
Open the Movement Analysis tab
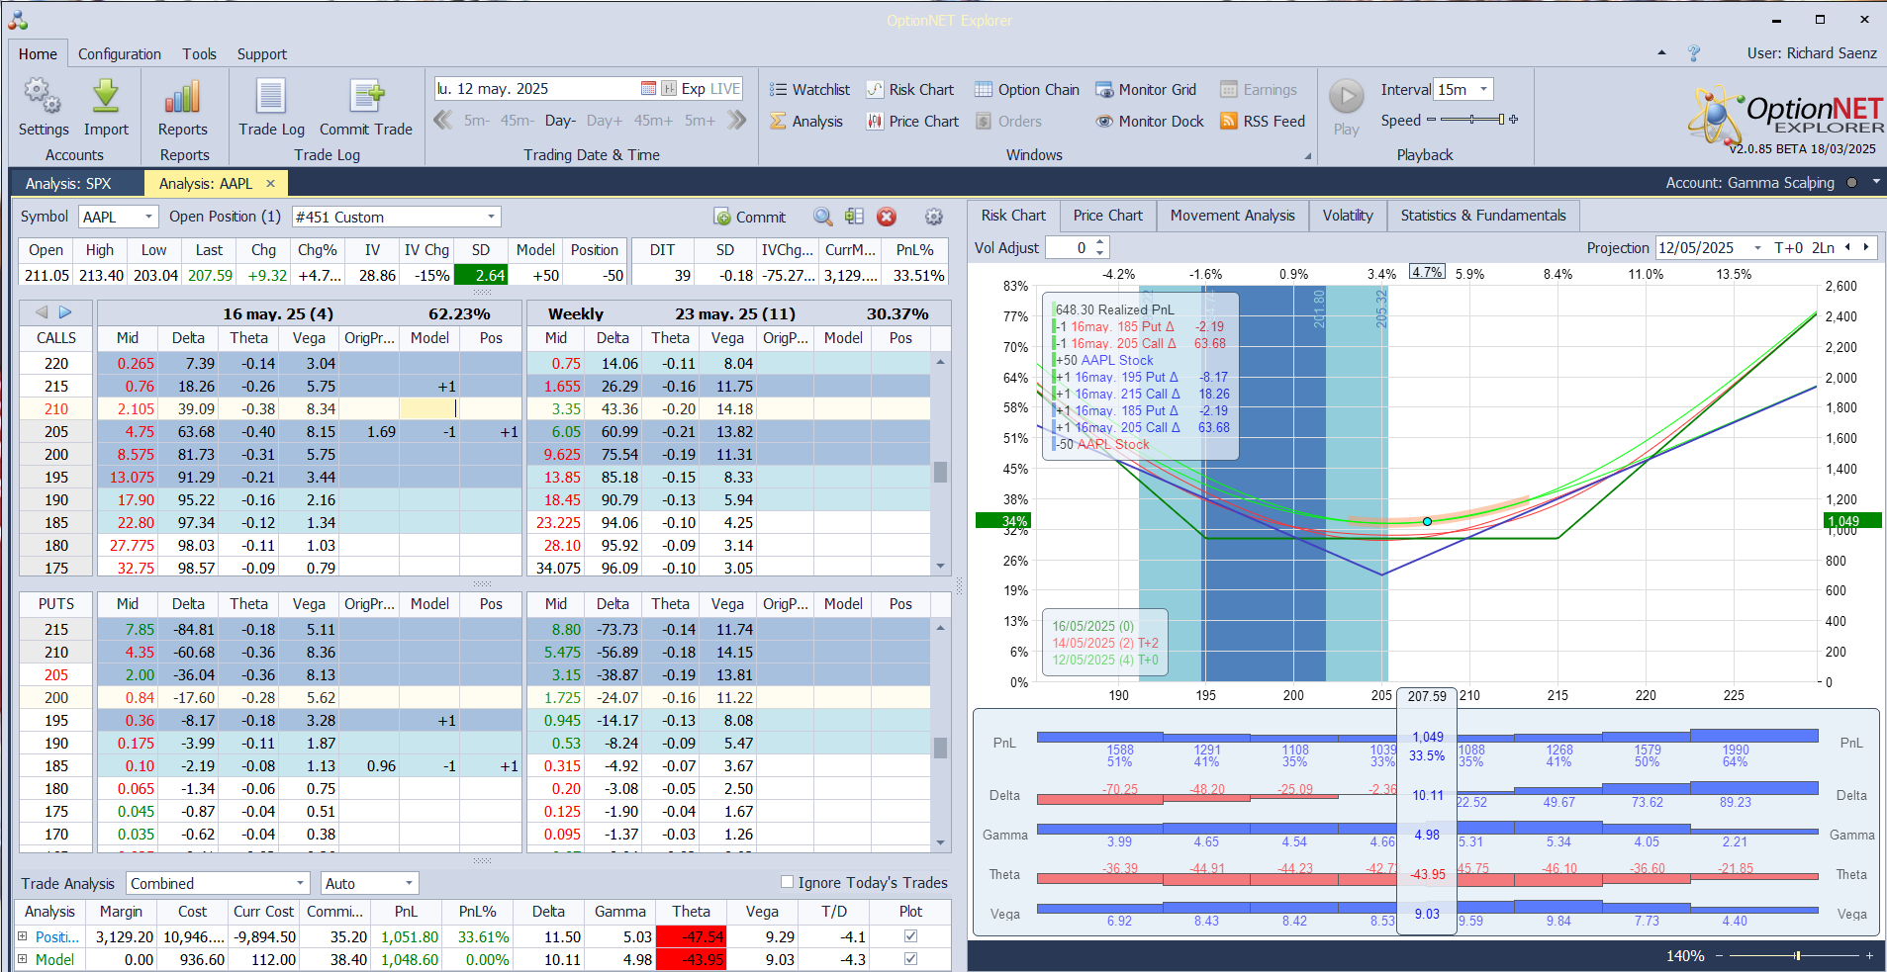click(1232, 216)
